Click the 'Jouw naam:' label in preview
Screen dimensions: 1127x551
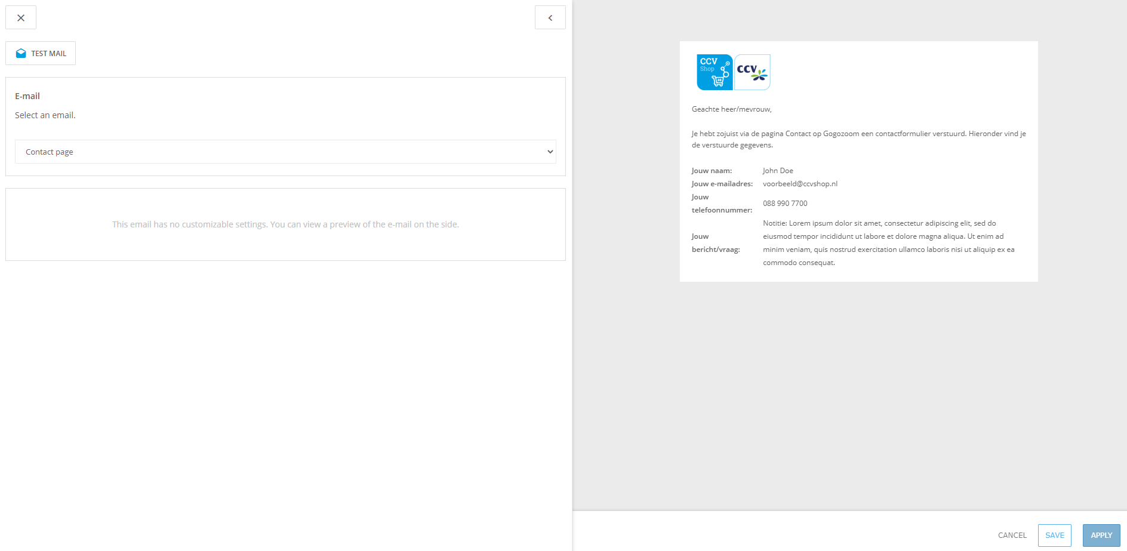pyautogui.click(x=712, y=171)
